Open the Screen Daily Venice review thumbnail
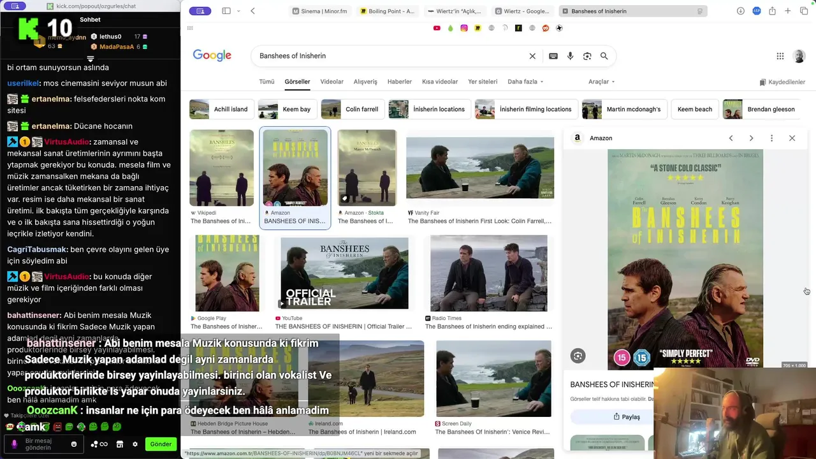816x459 pixels. pos(493,379)
